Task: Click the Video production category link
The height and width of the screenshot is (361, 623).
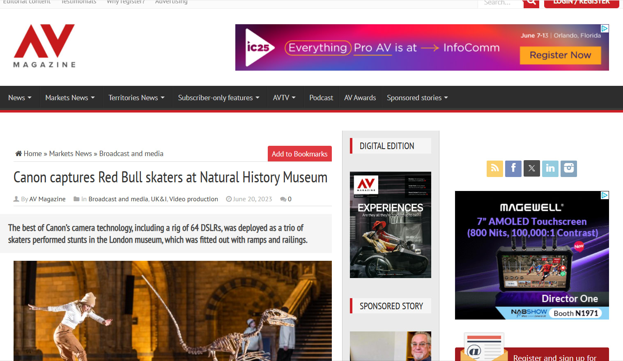Action: coord(193,199)
